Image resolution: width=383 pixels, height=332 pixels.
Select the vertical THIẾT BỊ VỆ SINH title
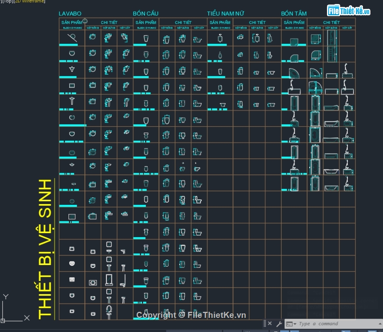pyautogui.click(x=45, y=249)
